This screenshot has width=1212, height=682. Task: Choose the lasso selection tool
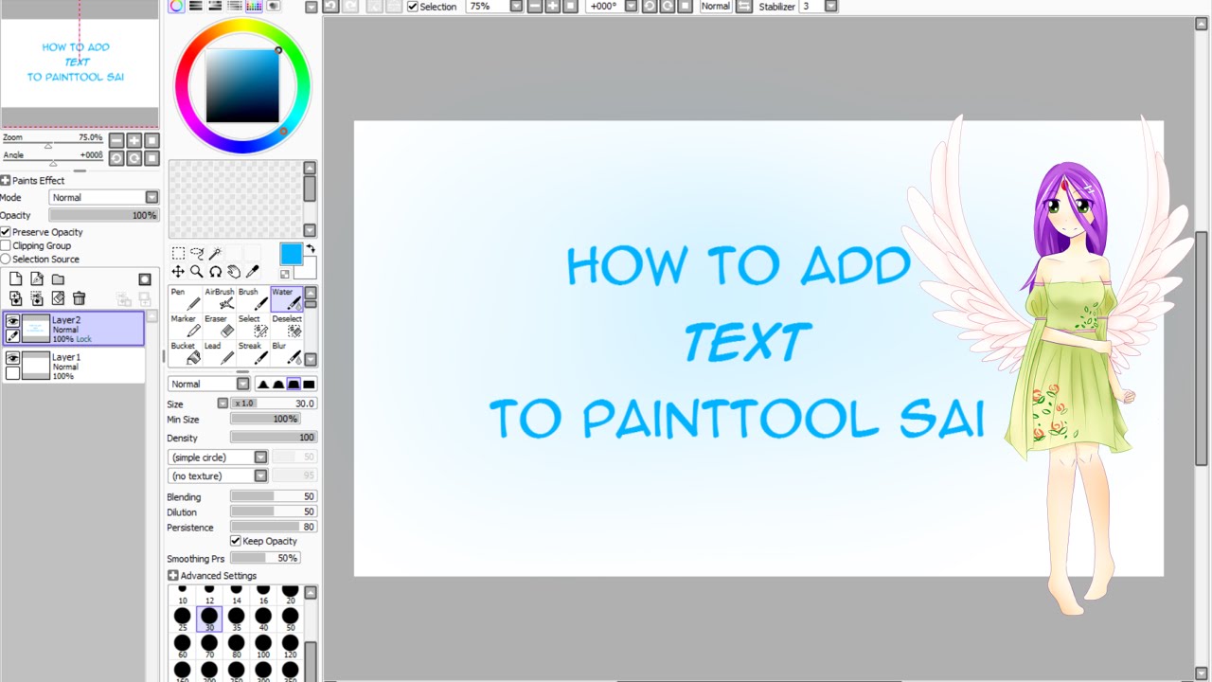(197, 254)
